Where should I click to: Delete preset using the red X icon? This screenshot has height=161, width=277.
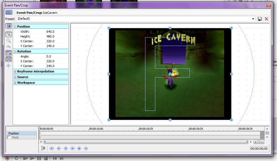point(267,19)
